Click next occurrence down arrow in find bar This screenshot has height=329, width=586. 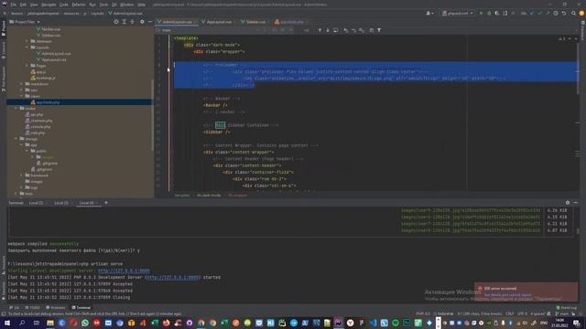click(x=328, y=30)
